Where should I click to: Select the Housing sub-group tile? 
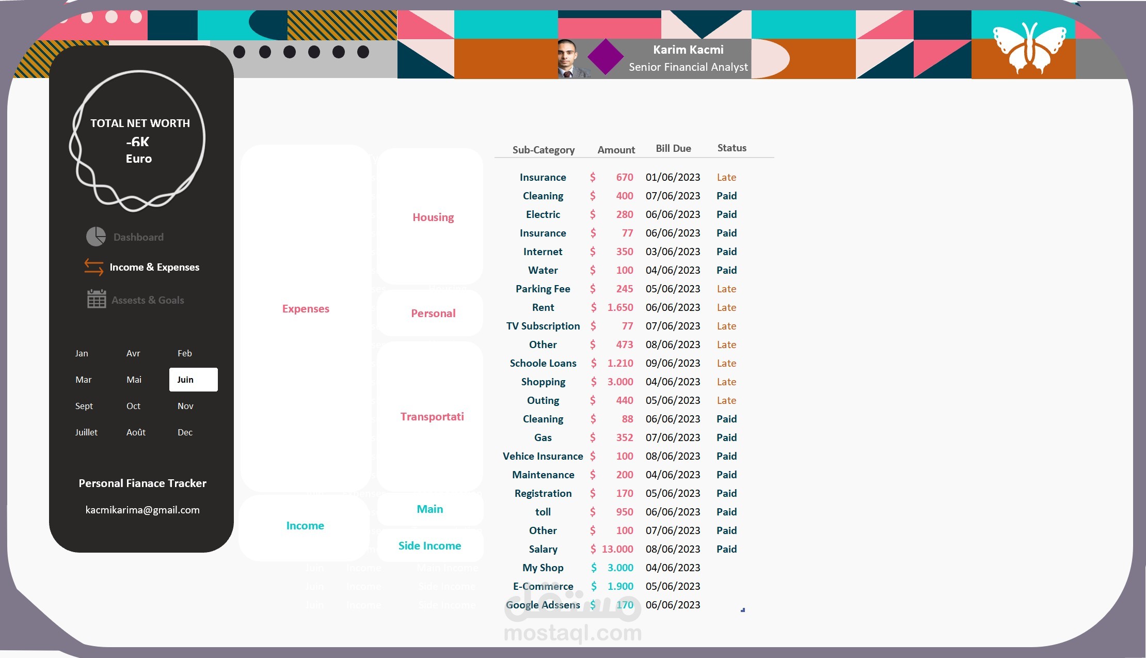pos(433,217)
